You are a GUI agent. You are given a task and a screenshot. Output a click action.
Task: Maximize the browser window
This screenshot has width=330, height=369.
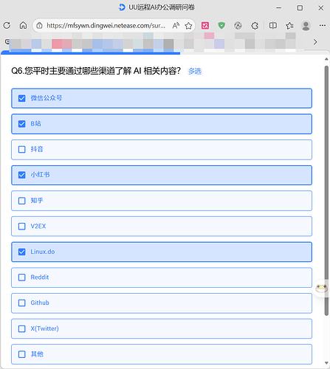300,8
